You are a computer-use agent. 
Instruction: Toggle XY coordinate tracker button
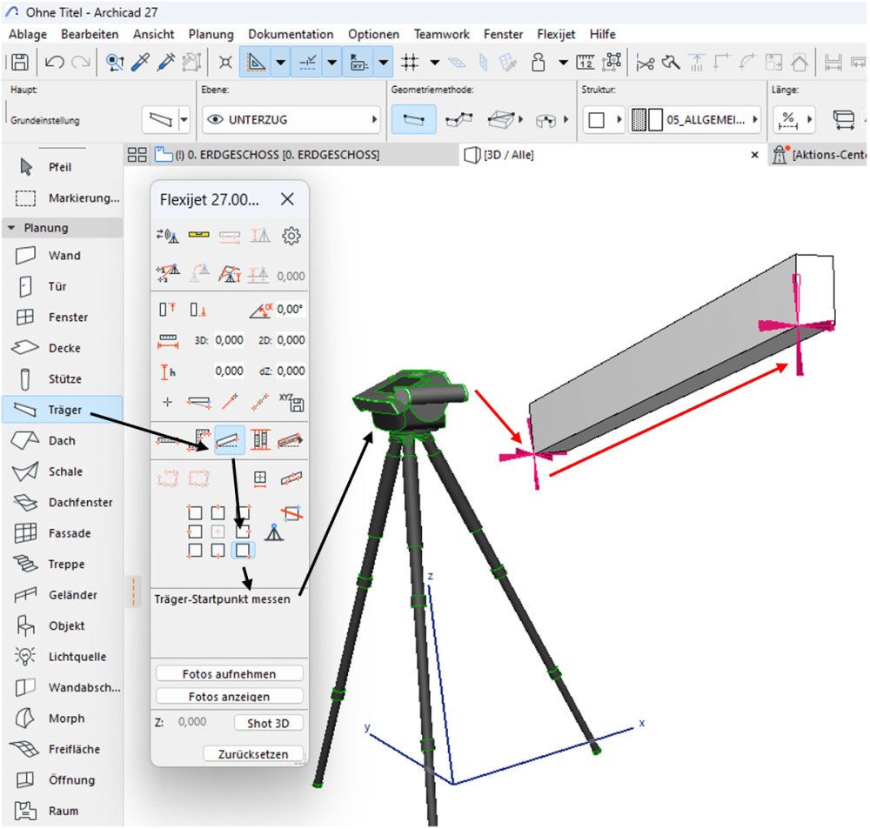[x=358, y=62]
